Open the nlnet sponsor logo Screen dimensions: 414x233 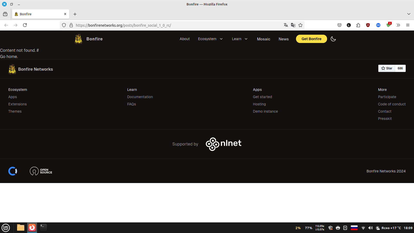pyautogui.click(x=224, y=144)
